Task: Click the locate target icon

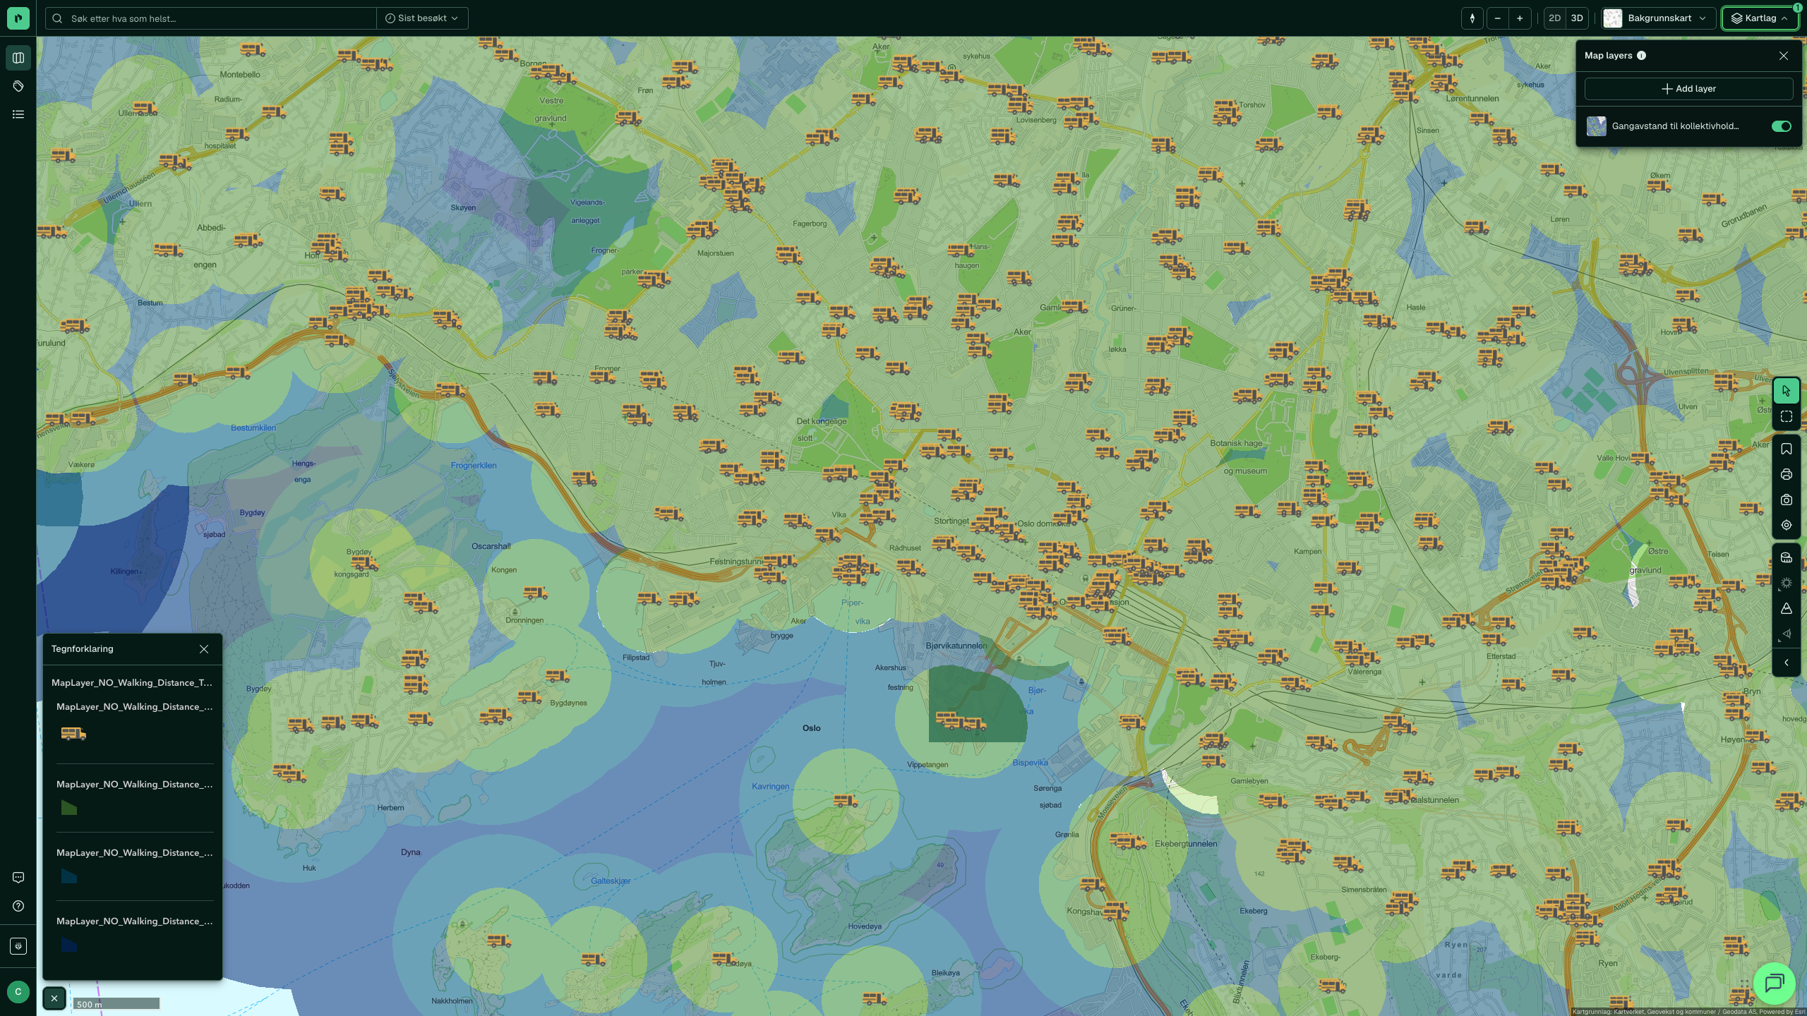Action: tap(1787, 526)
